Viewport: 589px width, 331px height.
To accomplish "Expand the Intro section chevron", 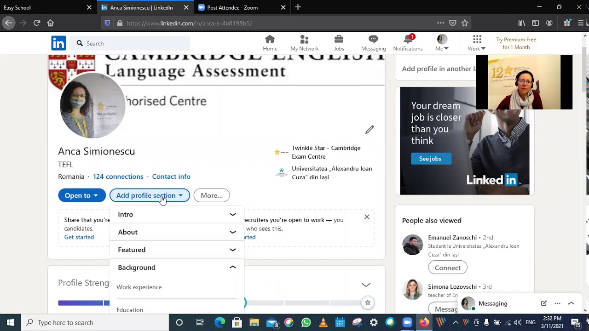I will click(232, 215).
